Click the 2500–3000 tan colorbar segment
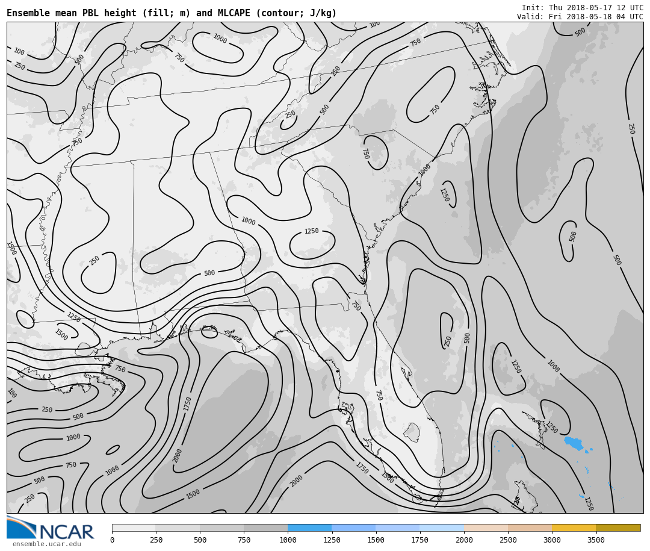The width and height of the screenshot is (650, 551). (530, 528)
